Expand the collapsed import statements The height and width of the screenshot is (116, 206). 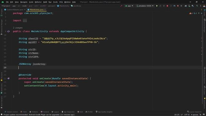pos(25,21)
